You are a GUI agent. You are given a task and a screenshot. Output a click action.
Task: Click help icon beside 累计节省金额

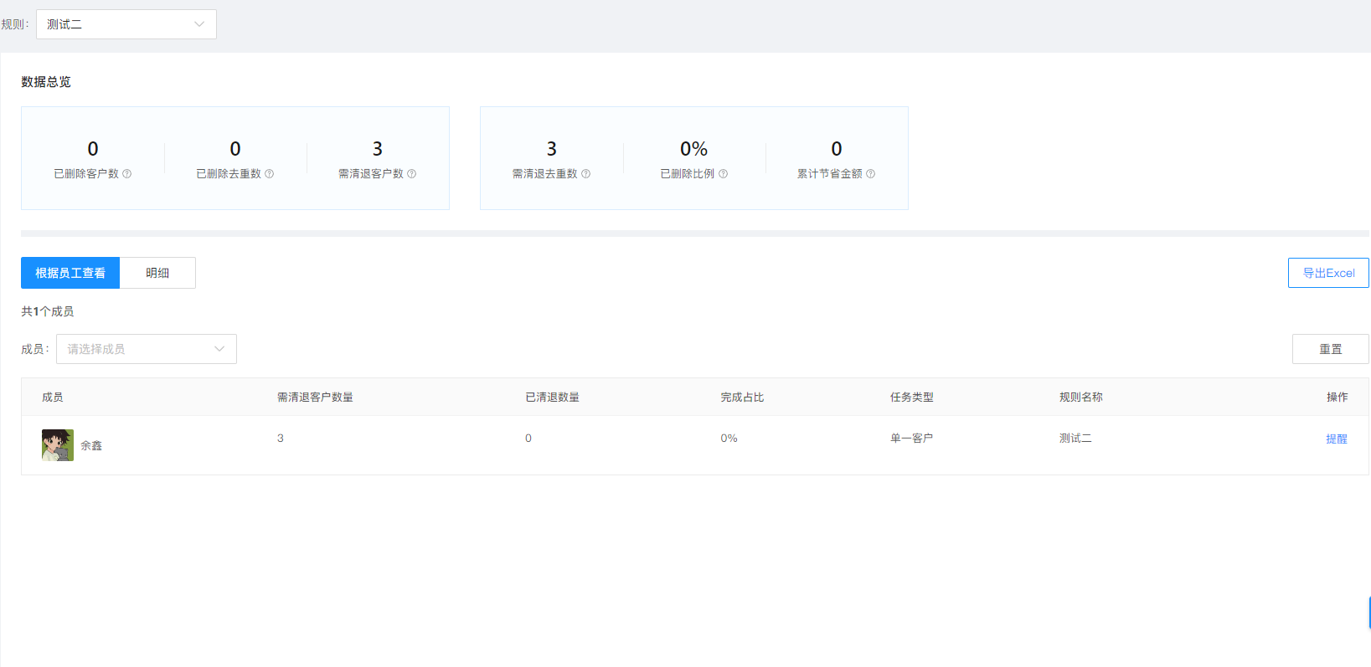click(x=871, y=174)
